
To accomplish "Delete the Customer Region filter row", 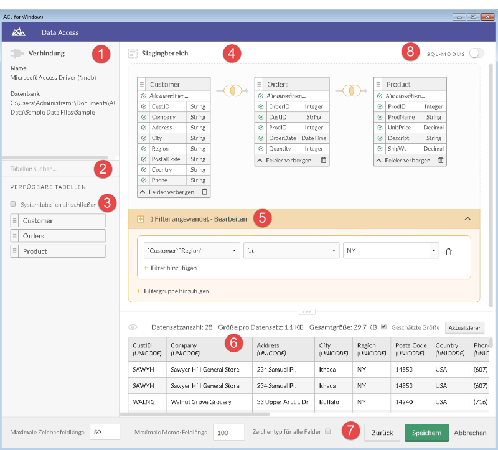I will pyautogui.click(x=448, y=251).
